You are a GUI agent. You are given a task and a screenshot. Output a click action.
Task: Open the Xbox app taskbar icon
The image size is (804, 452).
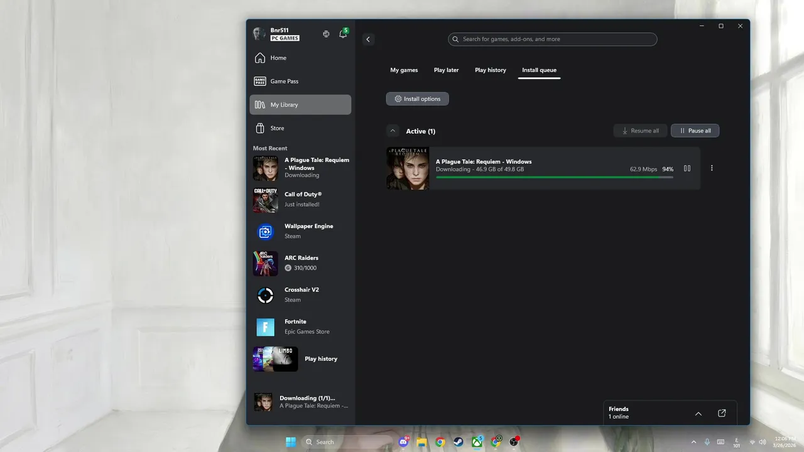coord(477,442)
